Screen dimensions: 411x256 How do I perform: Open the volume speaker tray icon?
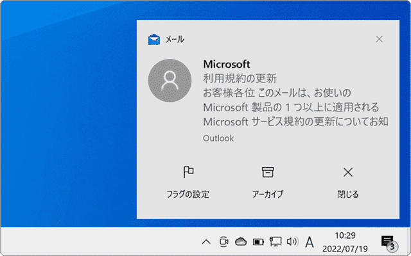[x=293, y=242]
